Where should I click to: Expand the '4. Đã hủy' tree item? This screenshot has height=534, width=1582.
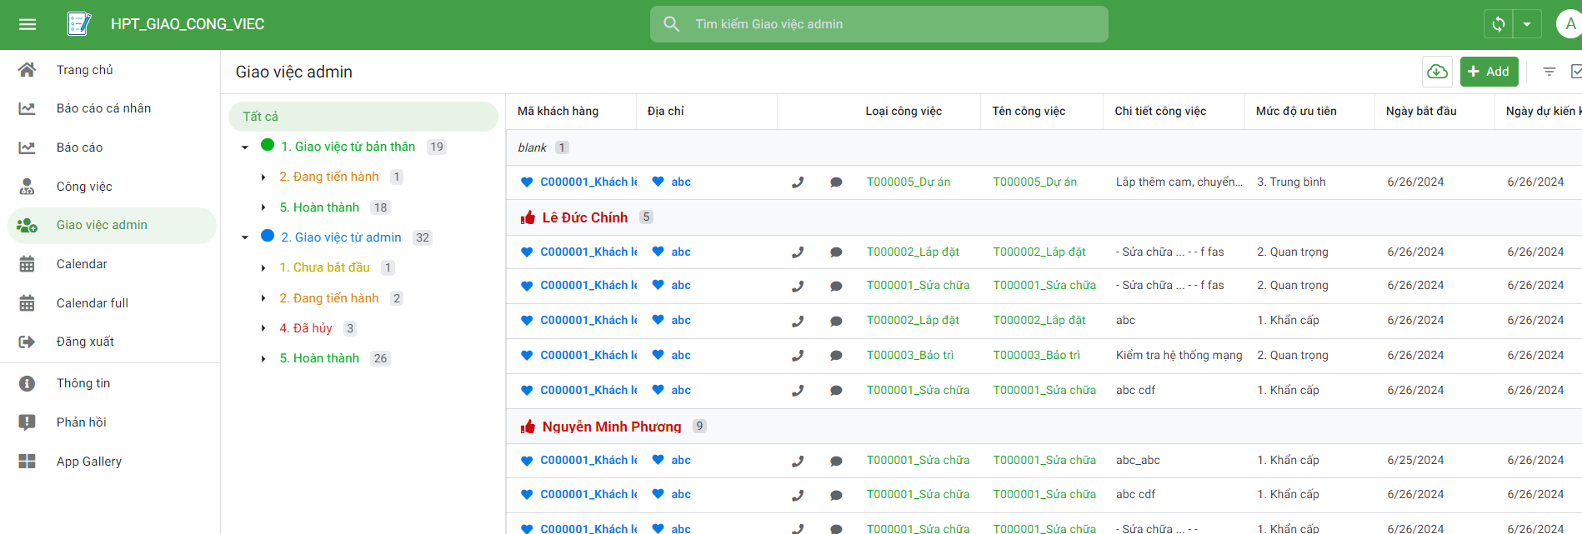pos(263,328)
